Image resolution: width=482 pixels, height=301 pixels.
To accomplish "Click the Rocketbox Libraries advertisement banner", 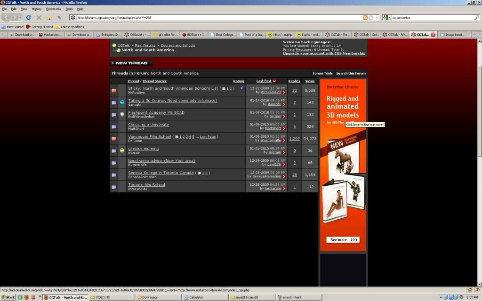I will coord(343,165).
